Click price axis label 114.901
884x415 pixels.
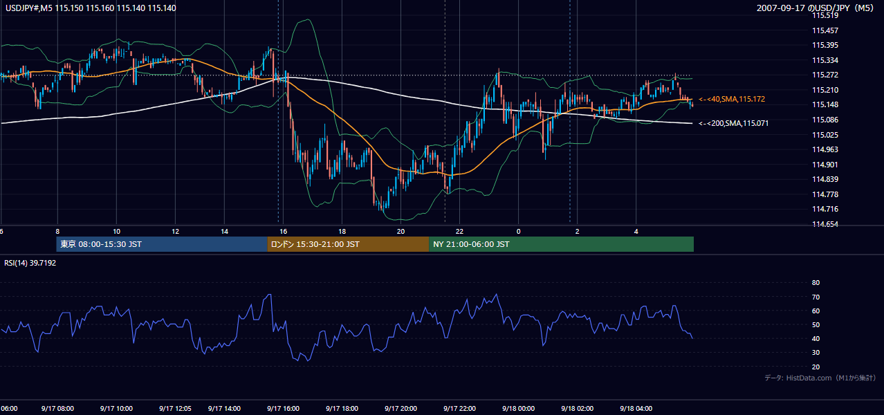(x=825, y=165)
